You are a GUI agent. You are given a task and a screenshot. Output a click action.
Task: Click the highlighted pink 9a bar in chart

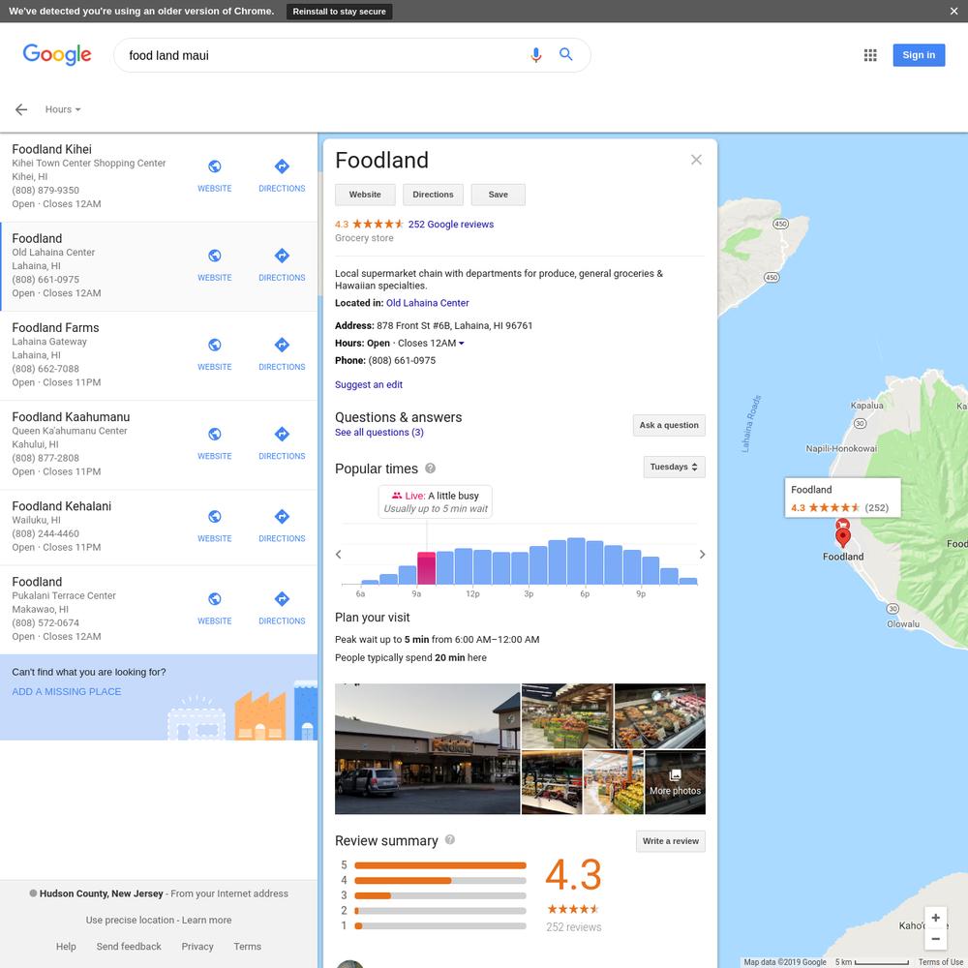[x=426, y=568]
